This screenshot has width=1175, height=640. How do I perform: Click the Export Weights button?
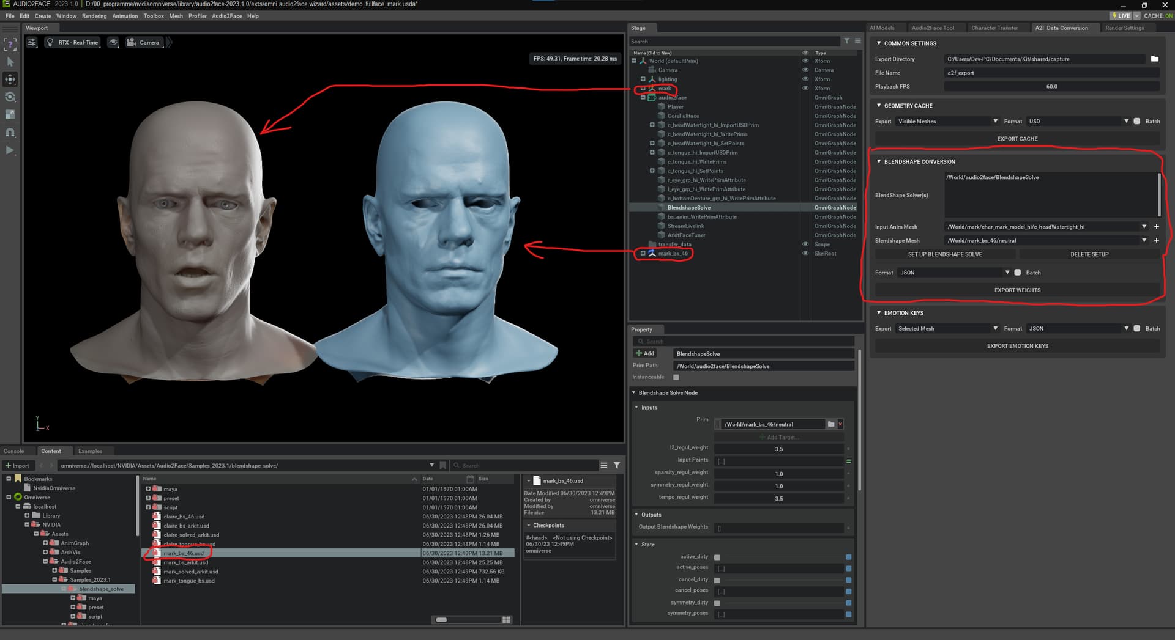(1017, 290)
